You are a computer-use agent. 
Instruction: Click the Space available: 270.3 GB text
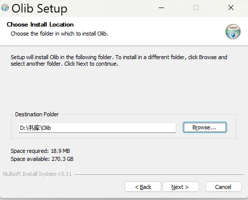tap(42, 159)
